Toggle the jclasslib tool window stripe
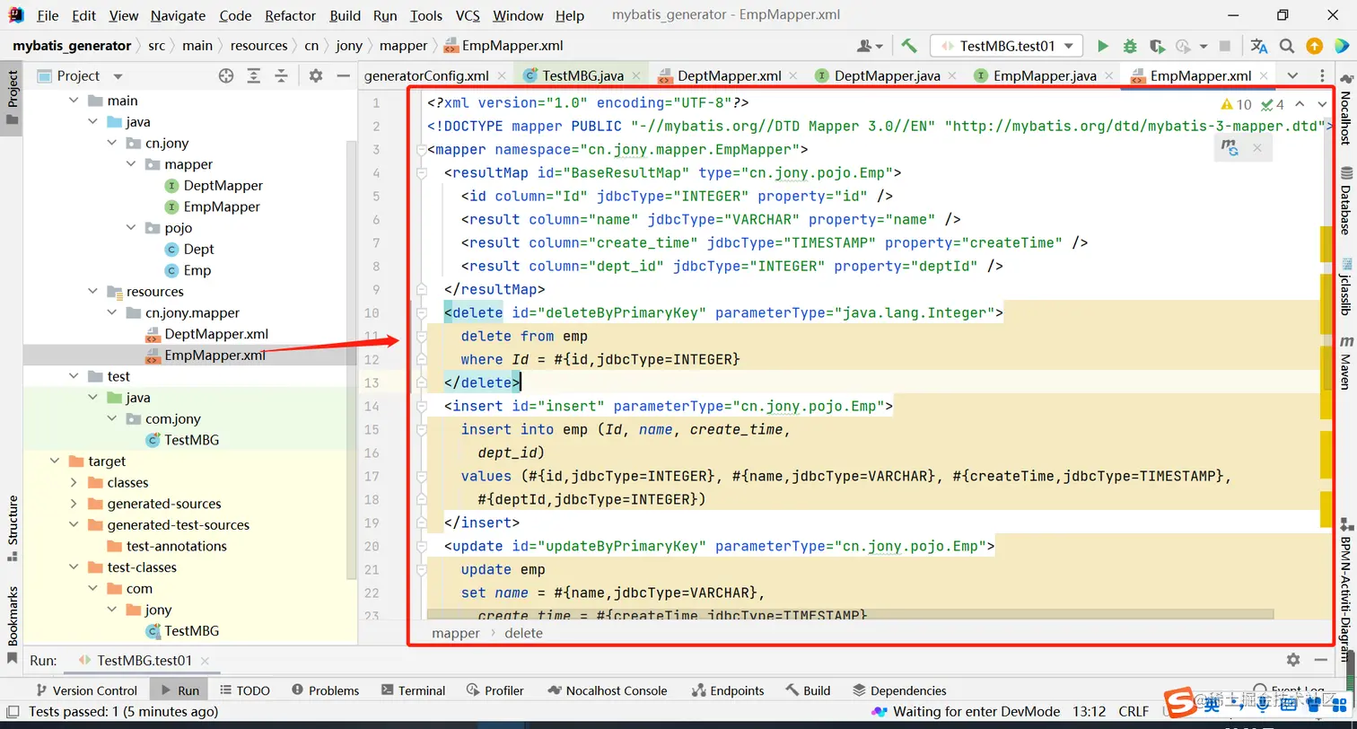Image resolution: width=1357 pixels, height=729 pixels. [1345, 286]
